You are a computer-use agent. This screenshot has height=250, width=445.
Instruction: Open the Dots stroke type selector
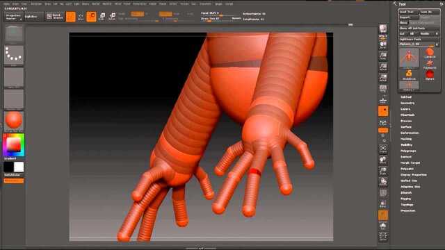pos(14,56)
